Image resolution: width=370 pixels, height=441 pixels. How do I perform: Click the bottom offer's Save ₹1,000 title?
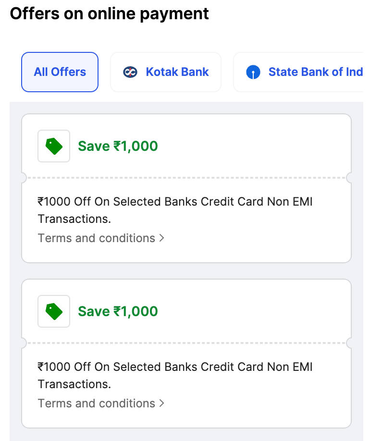pos(118,311)
